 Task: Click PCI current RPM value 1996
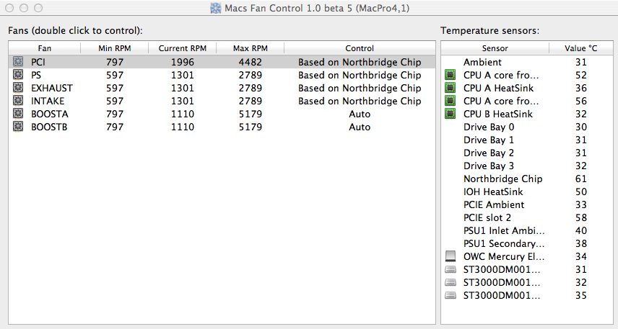tap(183, 62)
